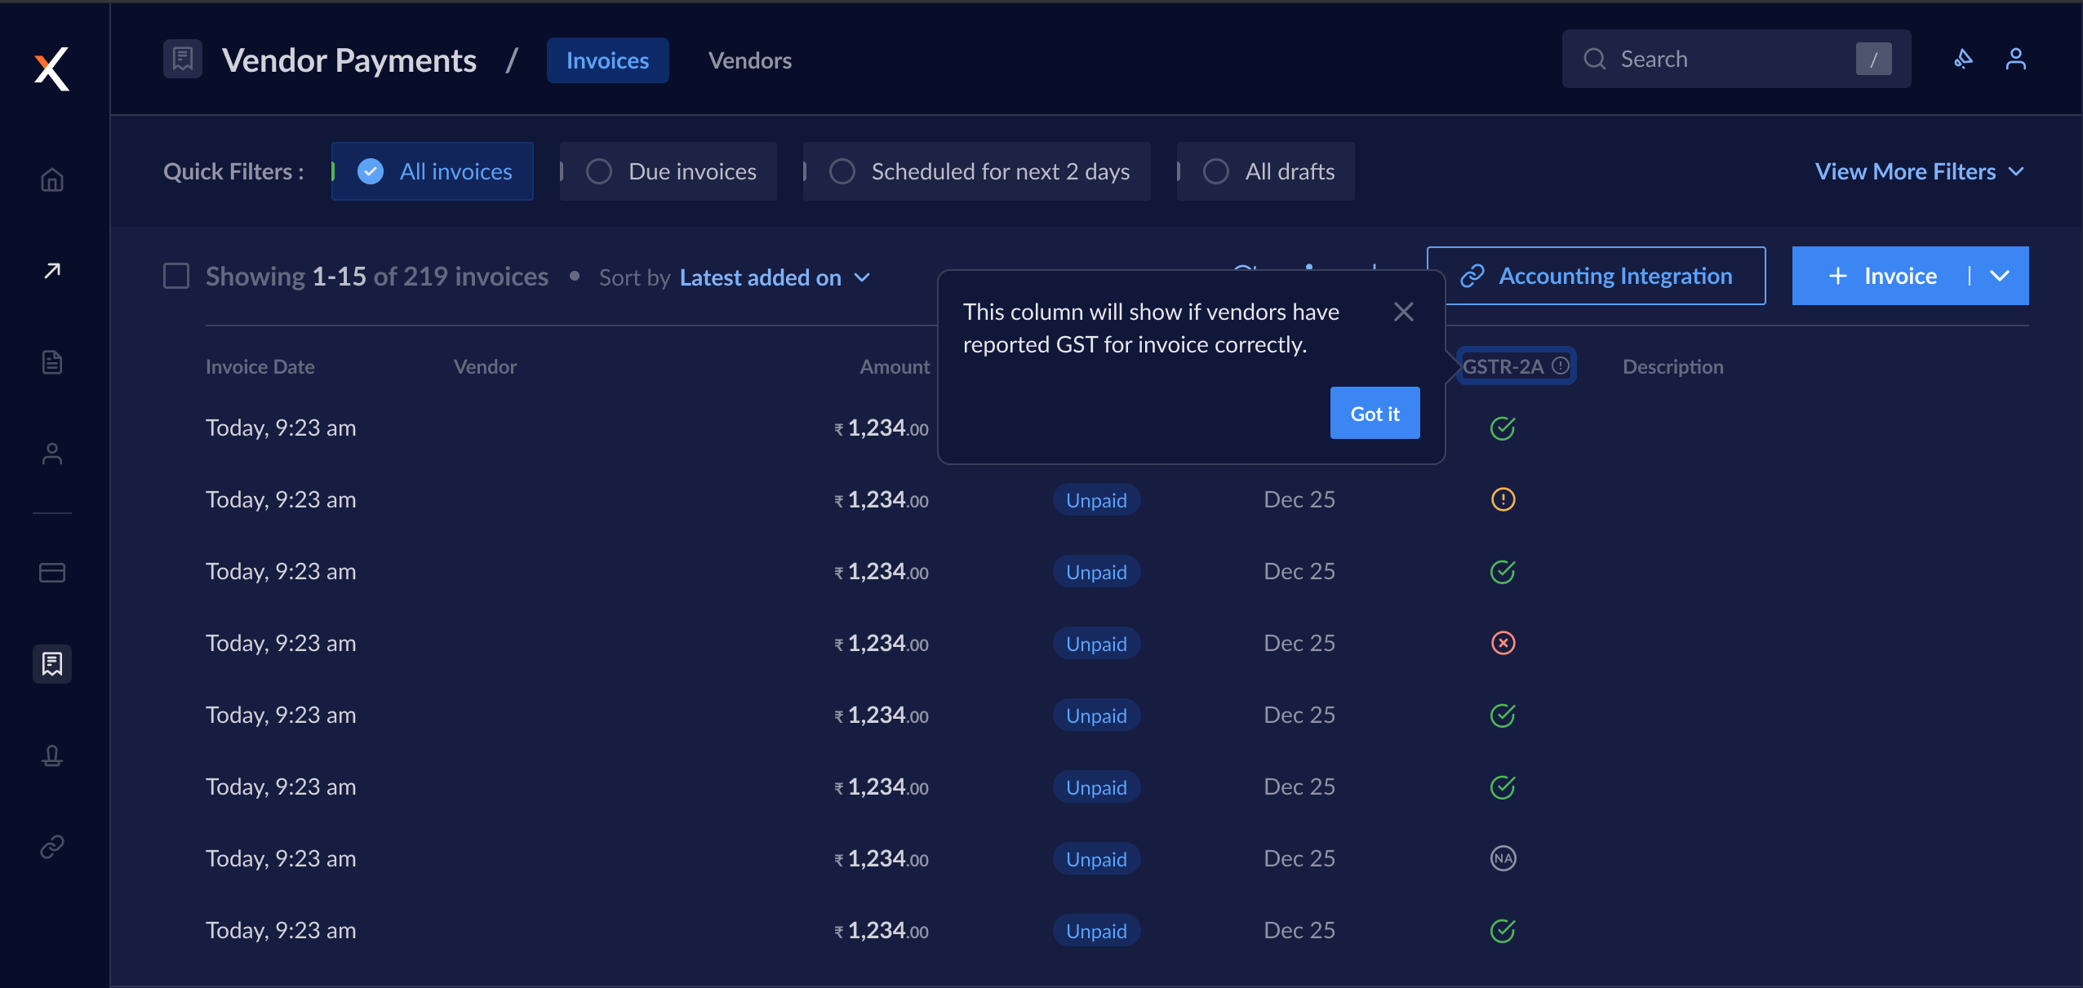Click the notifications bell icon
Screen dimensions: 2083x988
coord(1961,59)
